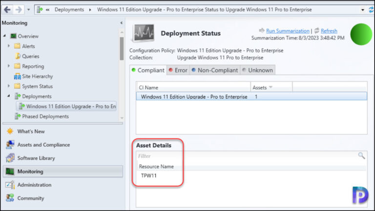Collapse the Monitoring navigation pane
The image size is (375, 211).
click(x=122, y=23)
